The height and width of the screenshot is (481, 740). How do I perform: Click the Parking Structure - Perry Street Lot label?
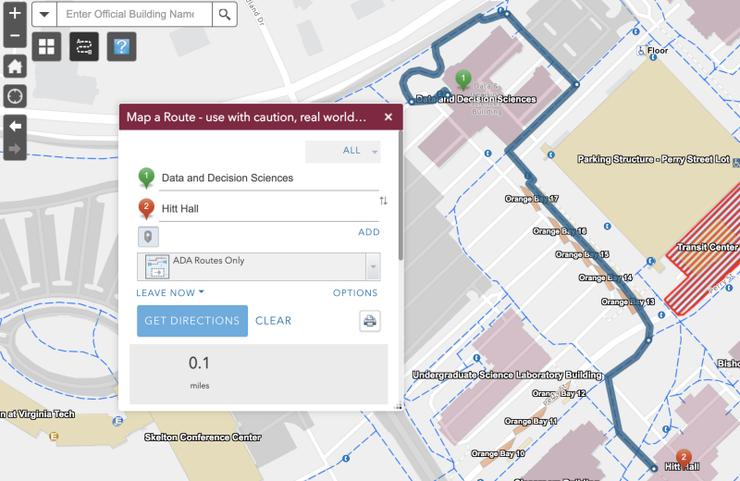(x=653, y=159)
